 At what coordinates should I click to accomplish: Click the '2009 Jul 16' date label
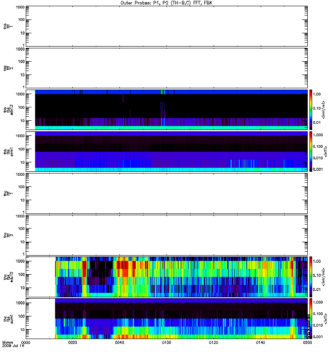coord(13,346)
